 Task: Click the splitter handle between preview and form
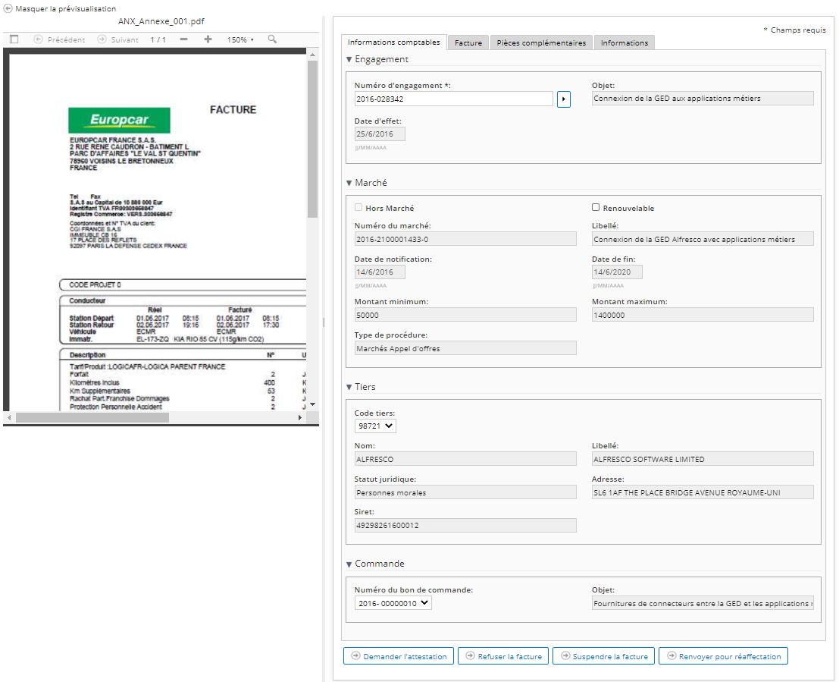[323, 322]
